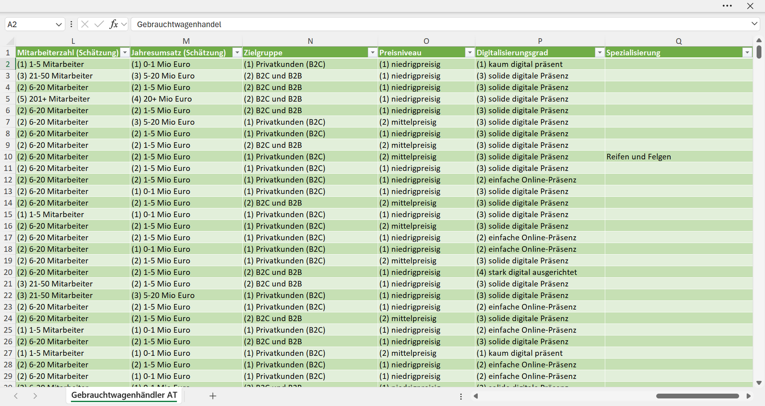
Task: Select '(2) mittelpreisig' in row 9
Action: [426, 145]
